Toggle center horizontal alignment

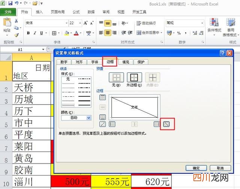[108, 33]
